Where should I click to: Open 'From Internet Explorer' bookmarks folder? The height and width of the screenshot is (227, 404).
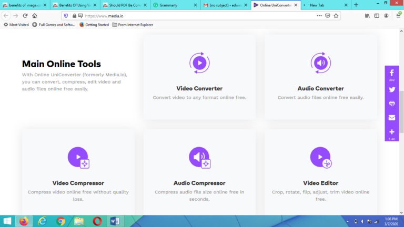133,25
